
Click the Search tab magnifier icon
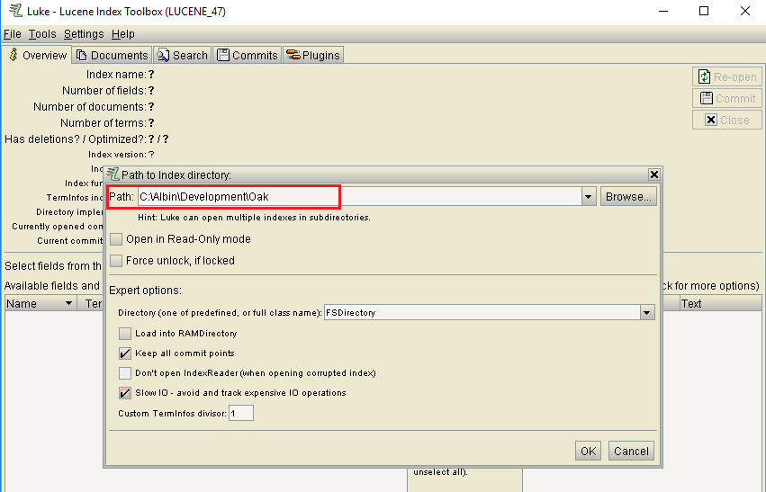(x=163, y=55)
